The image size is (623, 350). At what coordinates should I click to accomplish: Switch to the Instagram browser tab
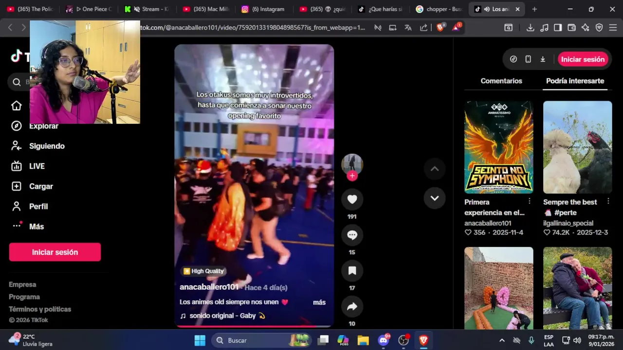(264, 9)
